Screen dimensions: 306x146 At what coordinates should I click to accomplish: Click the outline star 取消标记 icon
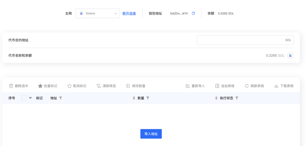coord(69,86)
